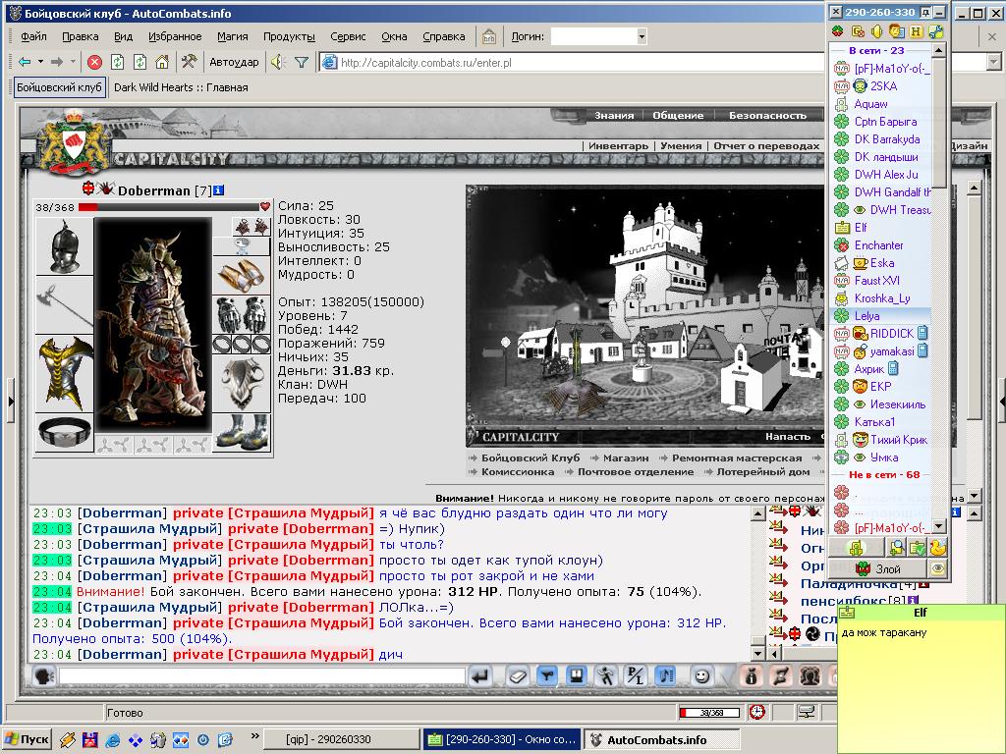Screen dimensions: 1006x754
Task: Click the network computer icon in status bar
Action: (x=806, y=712)
